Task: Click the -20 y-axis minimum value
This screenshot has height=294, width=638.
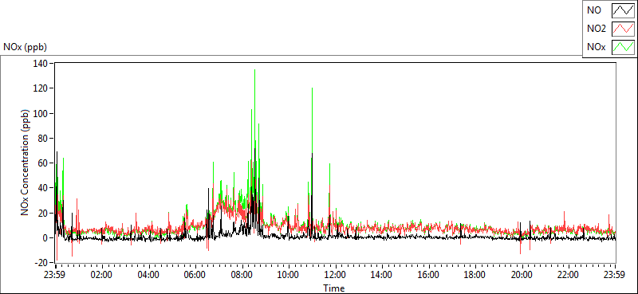Action: coord(41,263)
